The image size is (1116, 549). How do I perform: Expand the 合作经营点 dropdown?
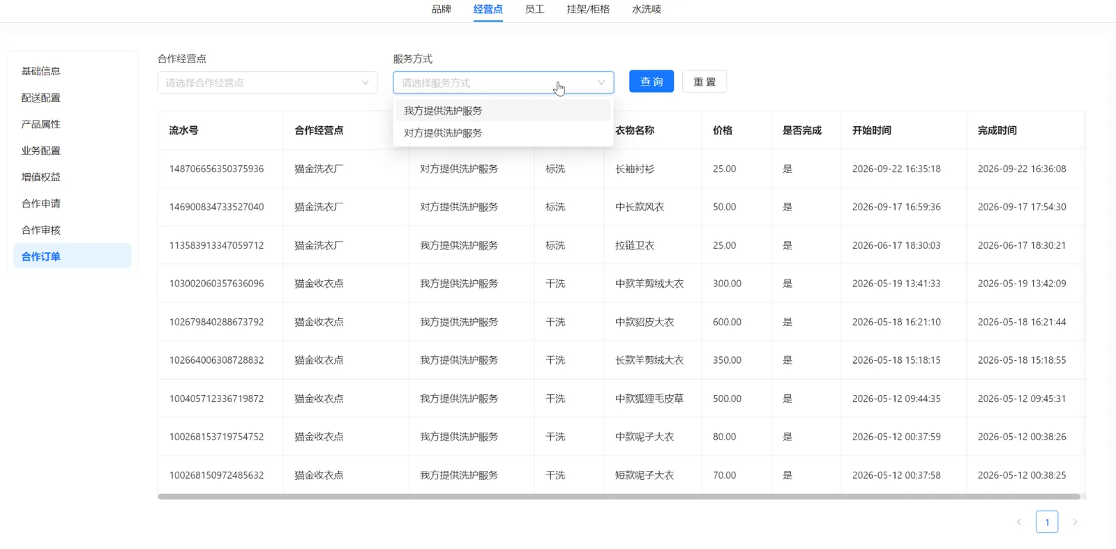click(x=268, y=82)
